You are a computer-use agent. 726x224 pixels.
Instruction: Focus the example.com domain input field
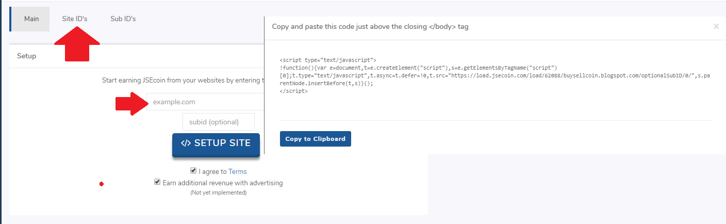[206, 102]
